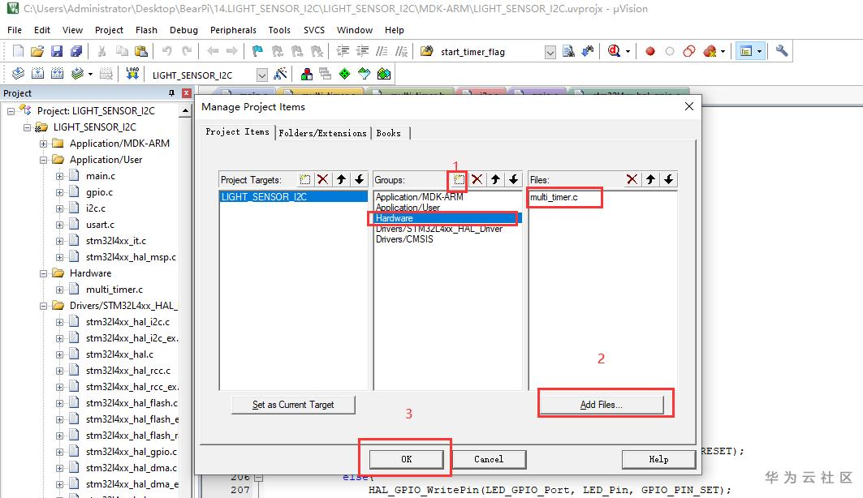Add a new group with the New icon
Image resolution: width=863 pixels, height=498 pixels.
click(459, 179)
